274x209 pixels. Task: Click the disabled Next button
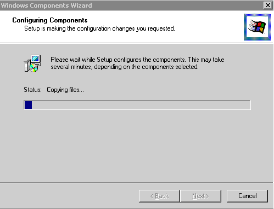point(200,196)
